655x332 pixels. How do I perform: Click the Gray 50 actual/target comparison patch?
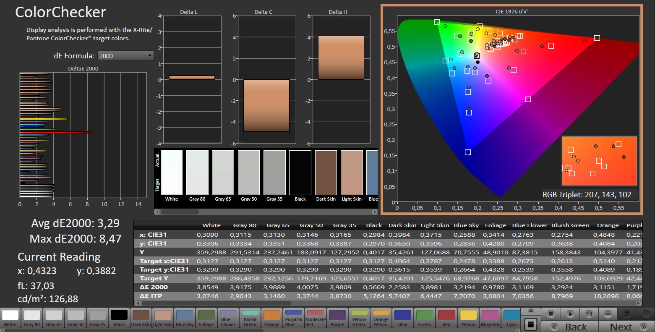tap(249, 173)
